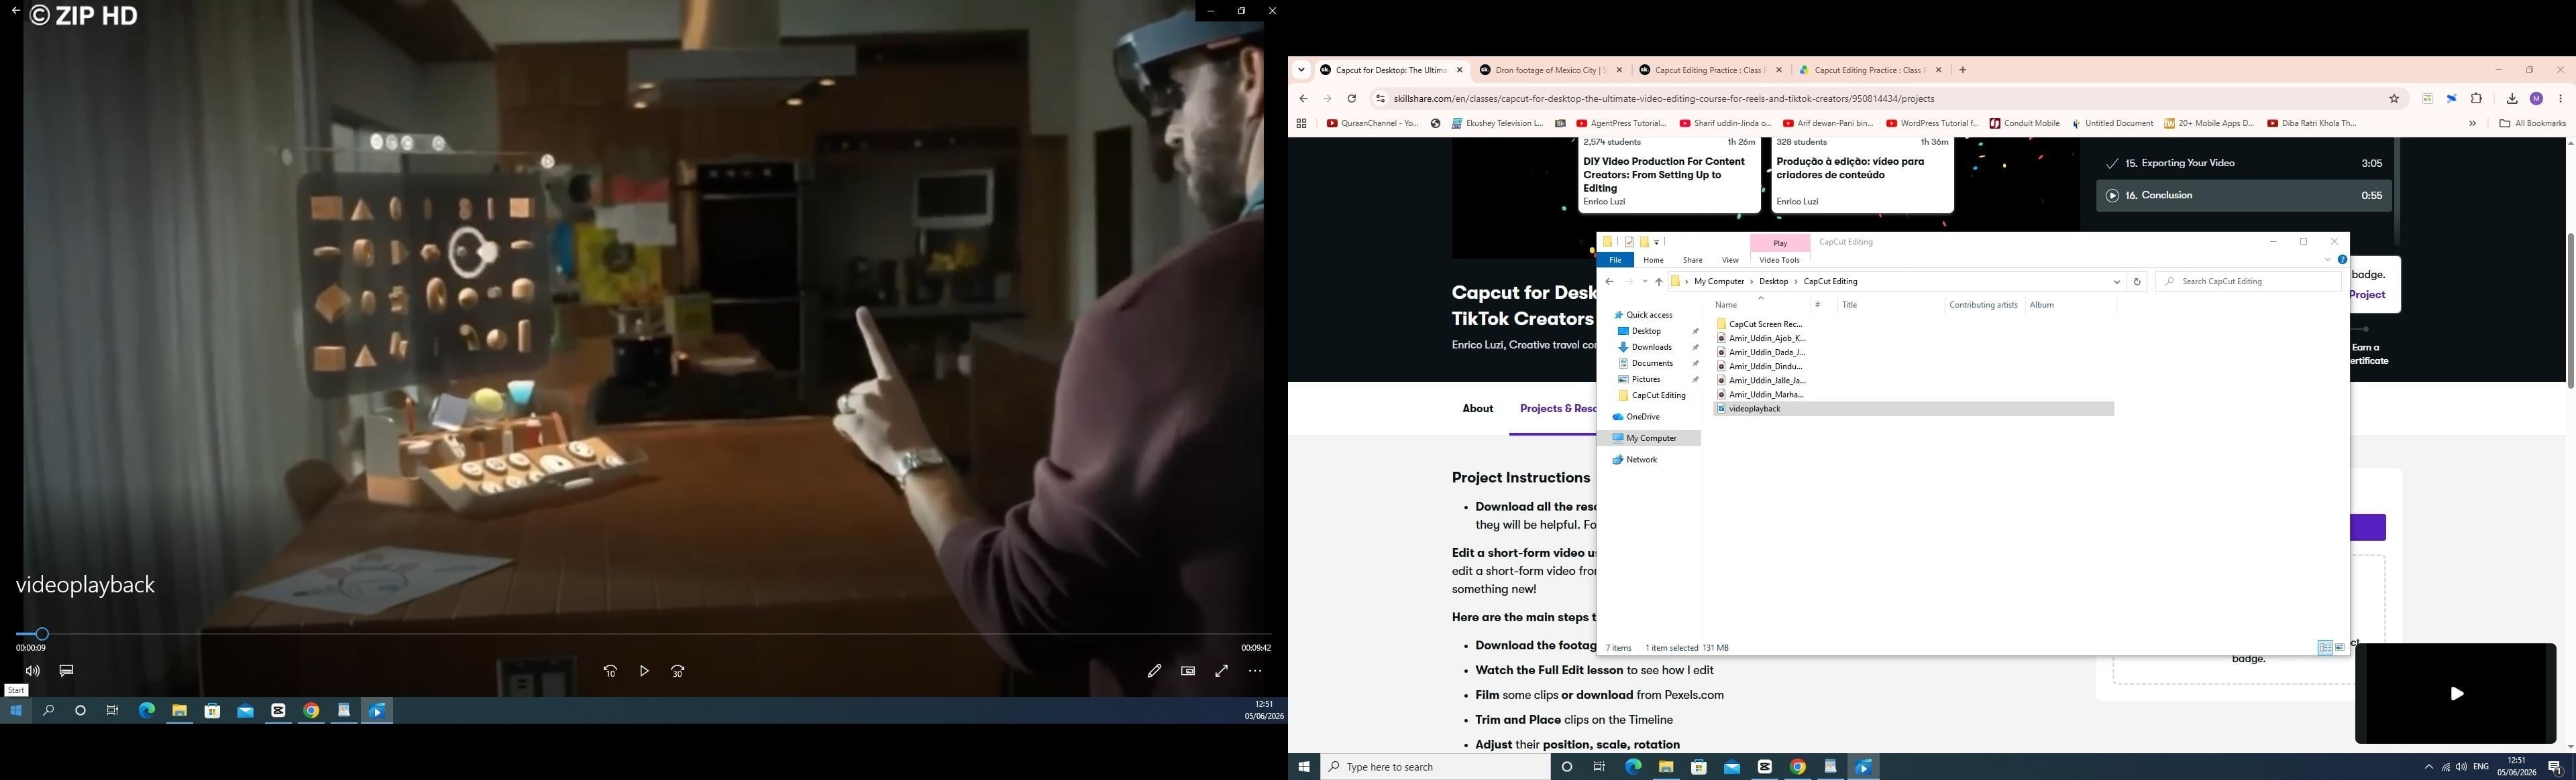
Task: Open the pencil edit tools in player
Action: point(1154,671)
